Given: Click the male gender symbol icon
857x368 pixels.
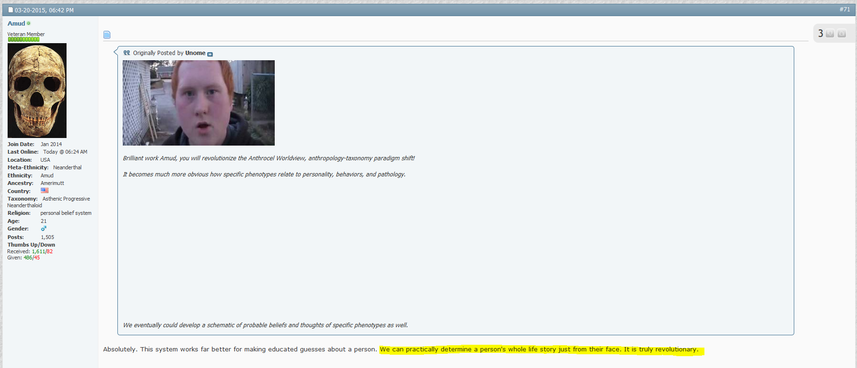Looking at the screenshot, I should pyautogui.click(x=44, y=229).
